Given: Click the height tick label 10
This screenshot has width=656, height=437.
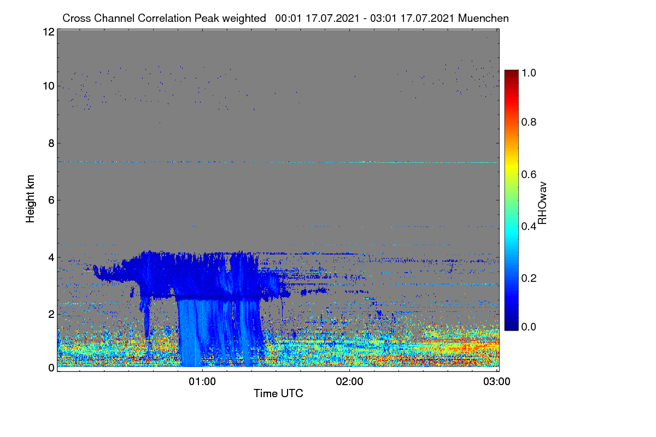Looking at the screenshot, I should click(x=49, y=86).
